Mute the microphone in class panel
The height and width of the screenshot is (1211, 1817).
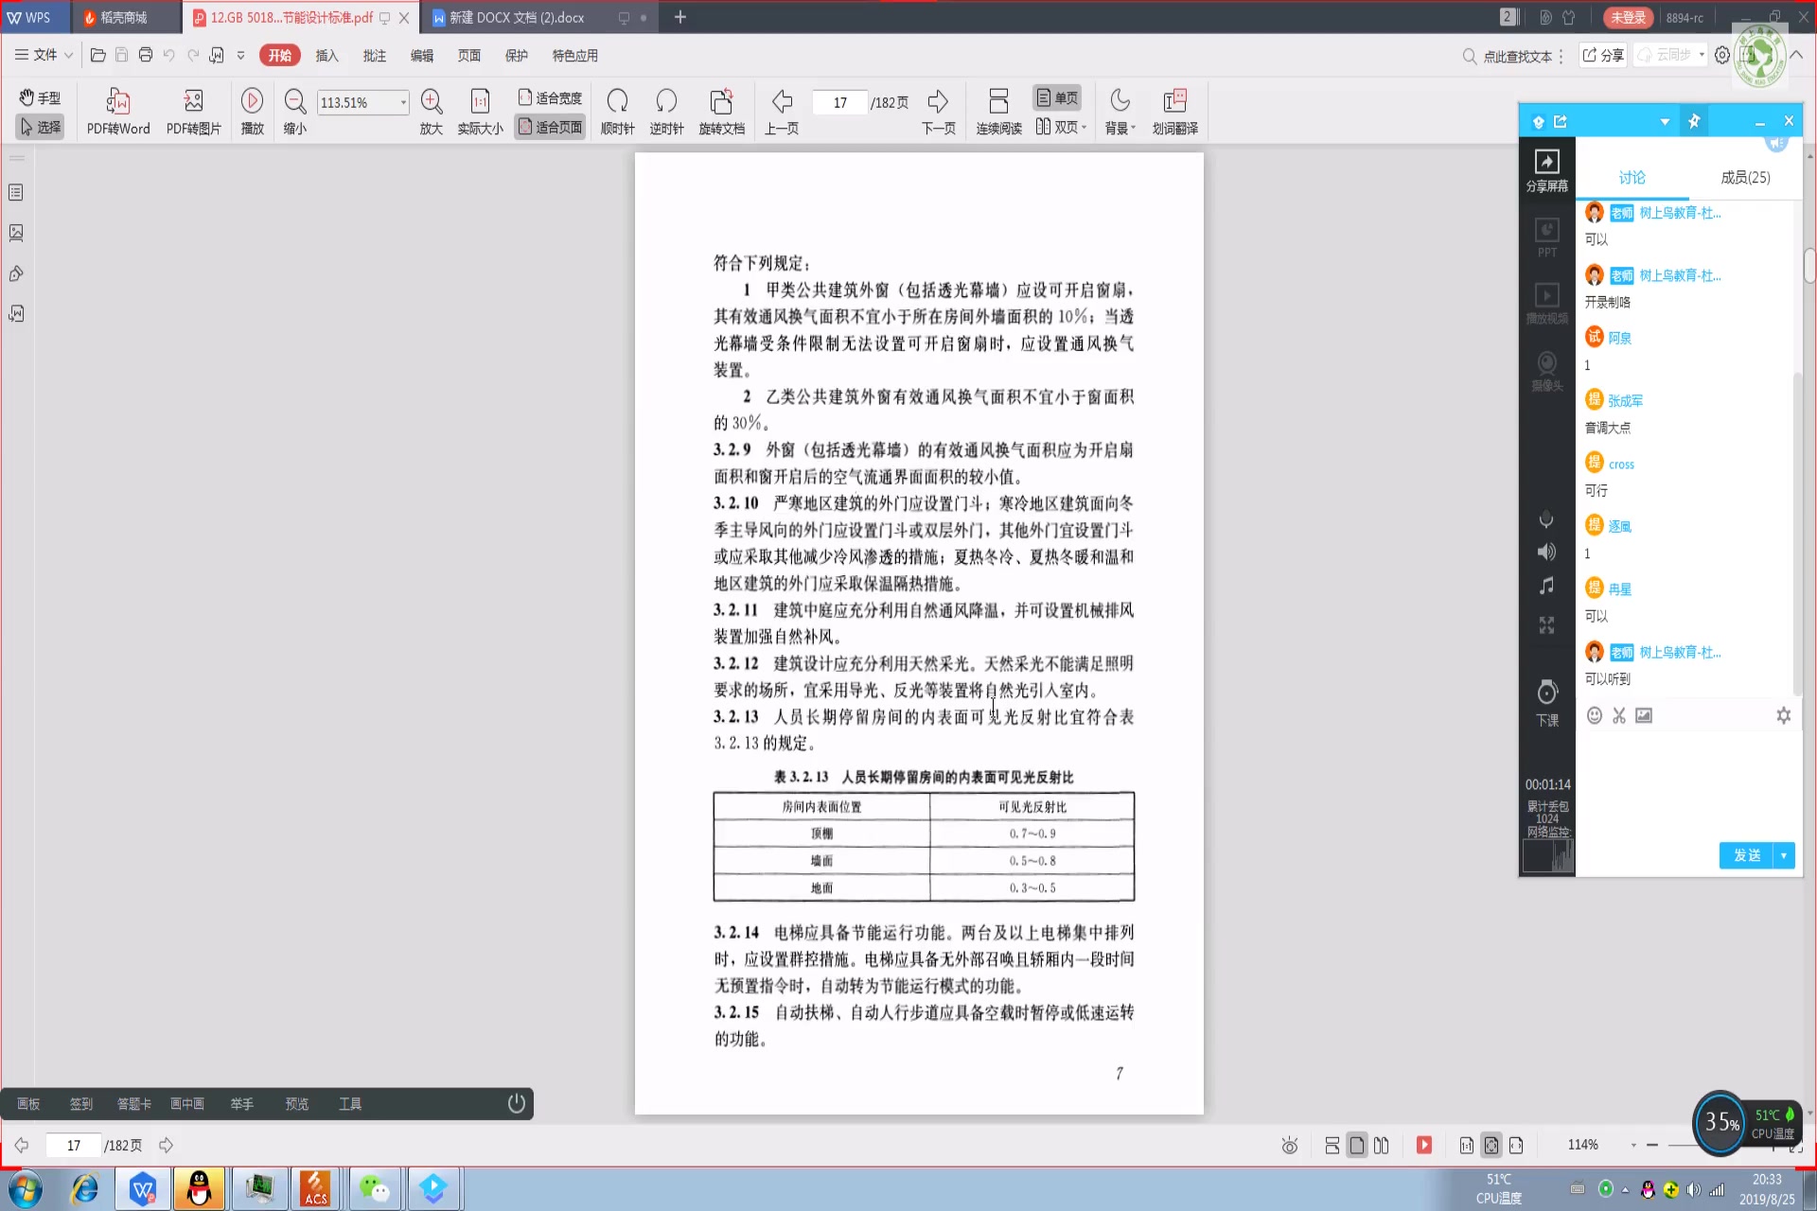1546,519
